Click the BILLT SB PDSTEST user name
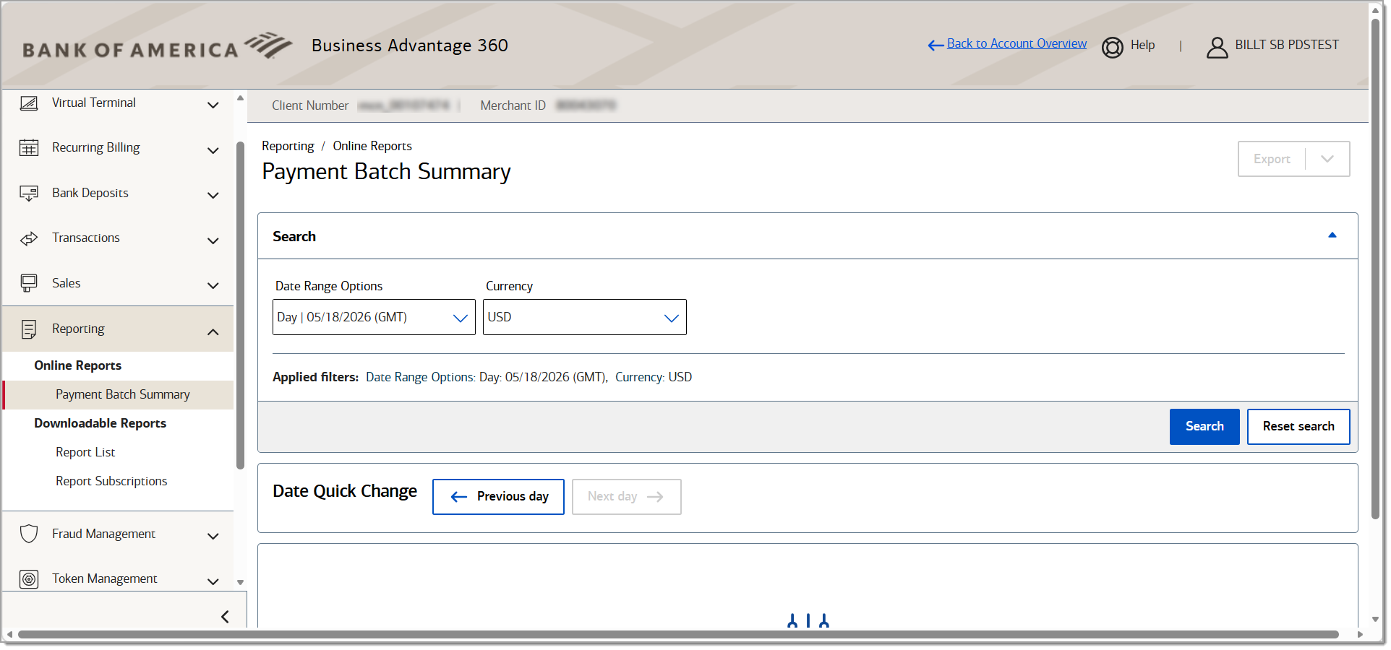This screenshot has height=650, width=1391. (x=1287, y=45)
